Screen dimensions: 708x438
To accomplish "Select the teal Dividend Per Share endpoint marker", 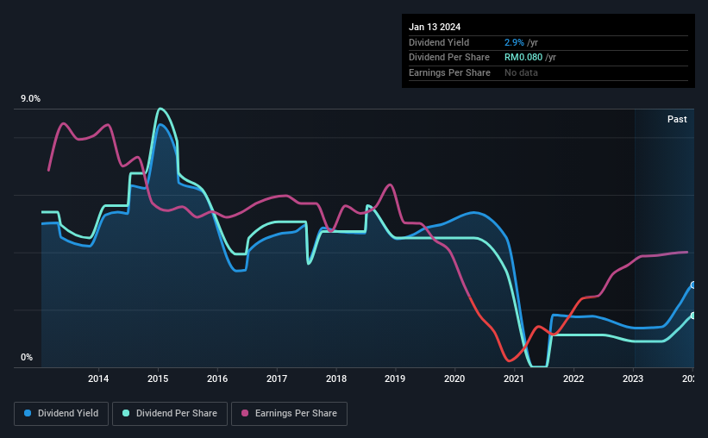I will 693,316.
